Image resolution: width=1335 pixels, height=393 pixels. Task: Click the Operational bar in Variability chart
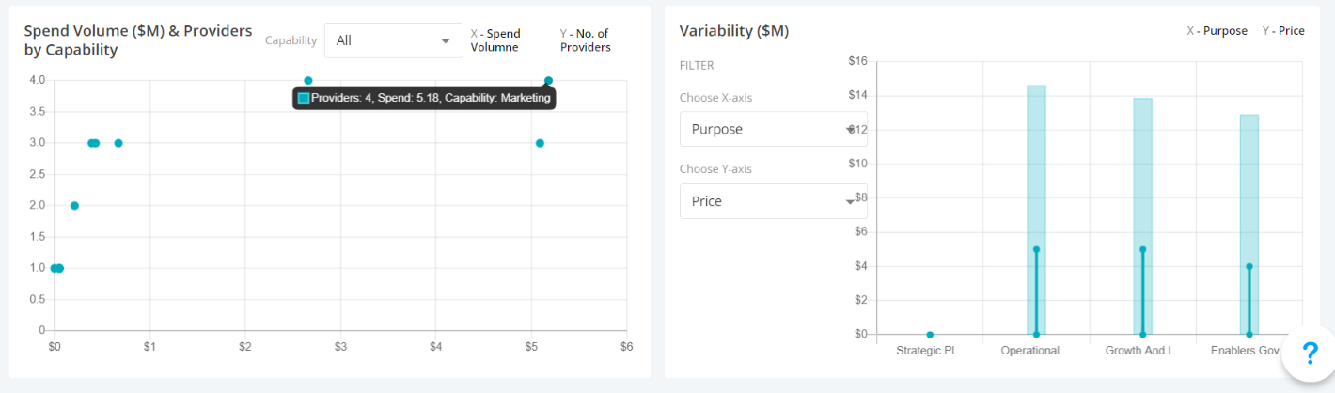(x=1036, y=210)
